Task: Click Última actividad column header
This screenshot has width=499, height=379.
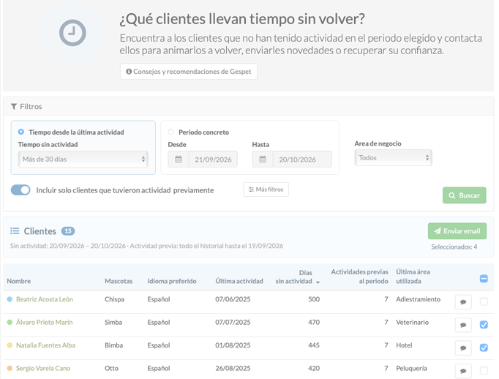Action: [x=239, y=281]
